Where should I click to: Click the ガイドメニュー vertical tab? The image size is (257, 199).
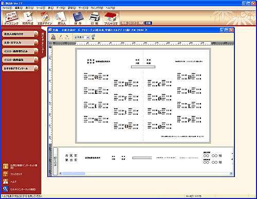tap(43, 43)
